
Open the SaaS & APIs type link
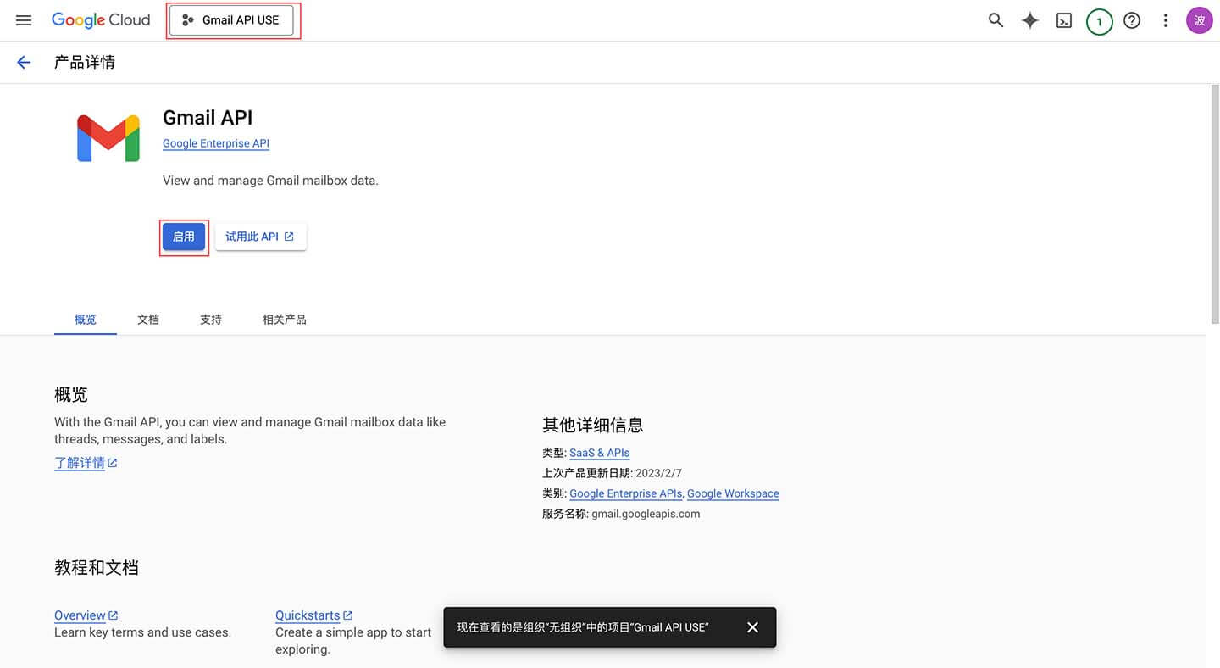pos(599,453)
